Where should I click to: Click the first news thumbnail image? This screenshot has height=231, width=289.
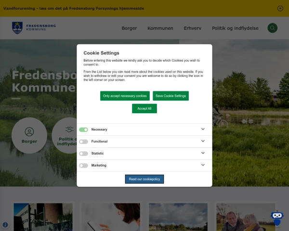(x=43, y=217)
